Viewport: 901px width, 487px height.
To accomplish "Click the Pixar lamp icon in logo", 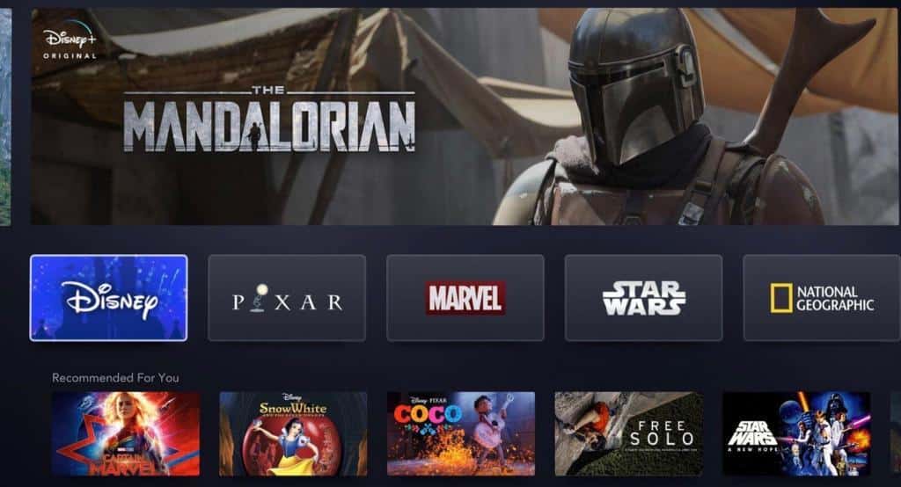I will coord(261,297).
